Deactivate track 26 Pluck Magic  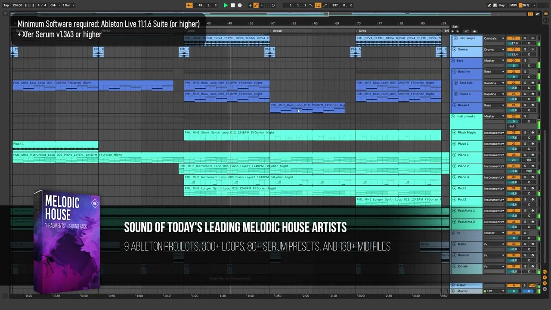[514, 133]
